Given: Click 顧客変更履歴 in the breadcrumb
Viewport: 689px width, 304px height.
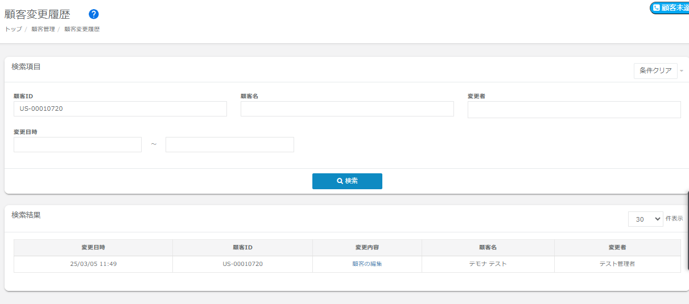Looking at the screenshot, I should click(x=82, y=29).
